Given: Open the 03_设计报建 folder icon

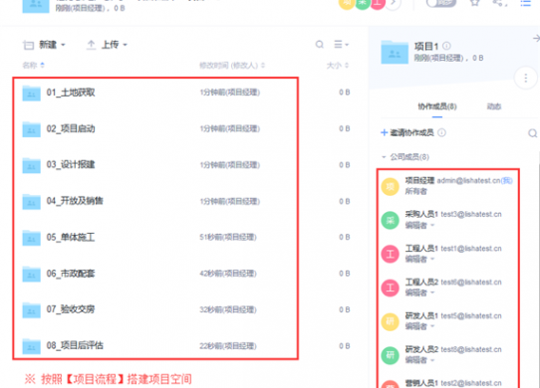Looking at the screenshot, I should (x=31, y=165).
